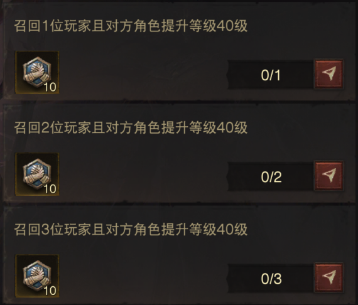This screenshot has height=305, width=358.
Task: Click go-to arrow for recall 3 players quest
Action: coord(329,277)
